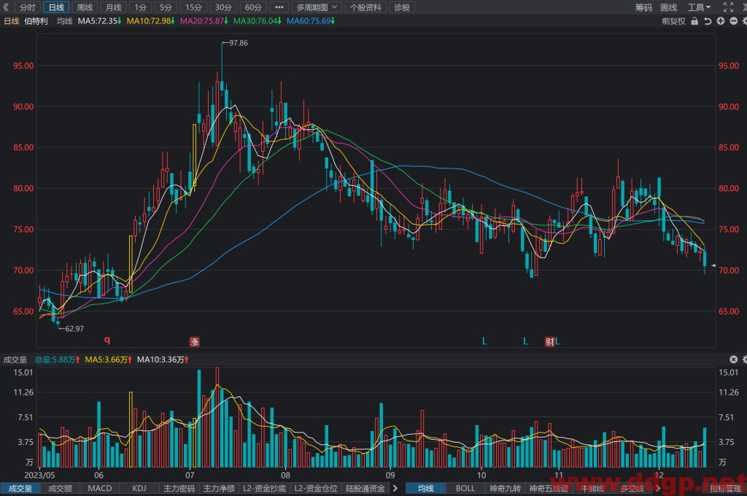Click the 财 financial report marker
This screenshot has height=496, width=747.
coord(550,341)
